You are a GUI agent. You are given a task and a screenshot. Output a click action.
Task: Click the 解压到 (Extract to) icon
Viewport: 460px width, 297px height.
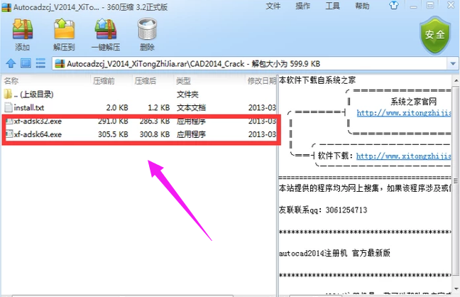point(64,31)
